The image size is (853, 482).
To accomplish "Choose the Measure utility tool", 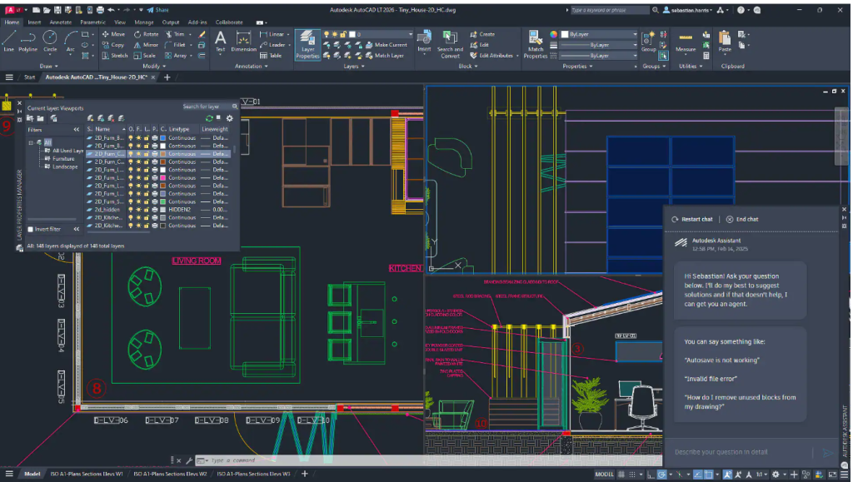I will point(686,40).
